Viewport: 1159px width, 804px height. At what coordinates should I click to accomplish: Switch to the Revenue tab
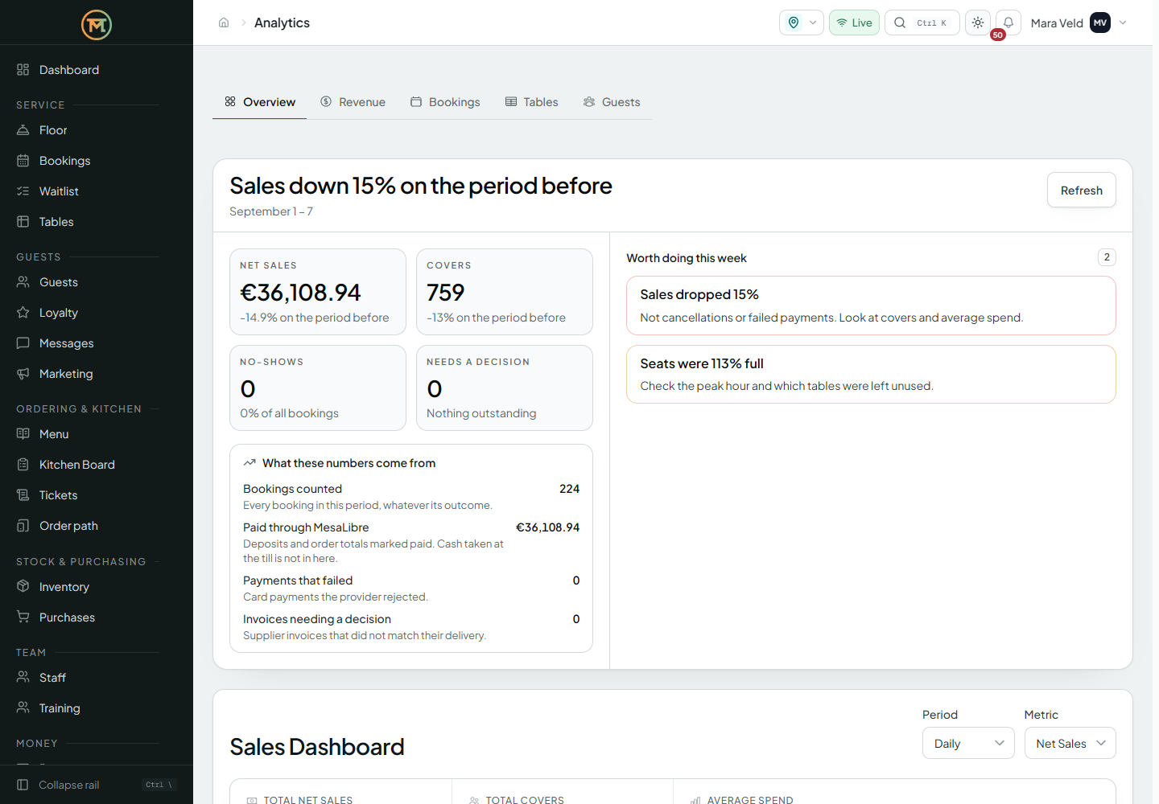pyautogui.click(x=353, y=102)
